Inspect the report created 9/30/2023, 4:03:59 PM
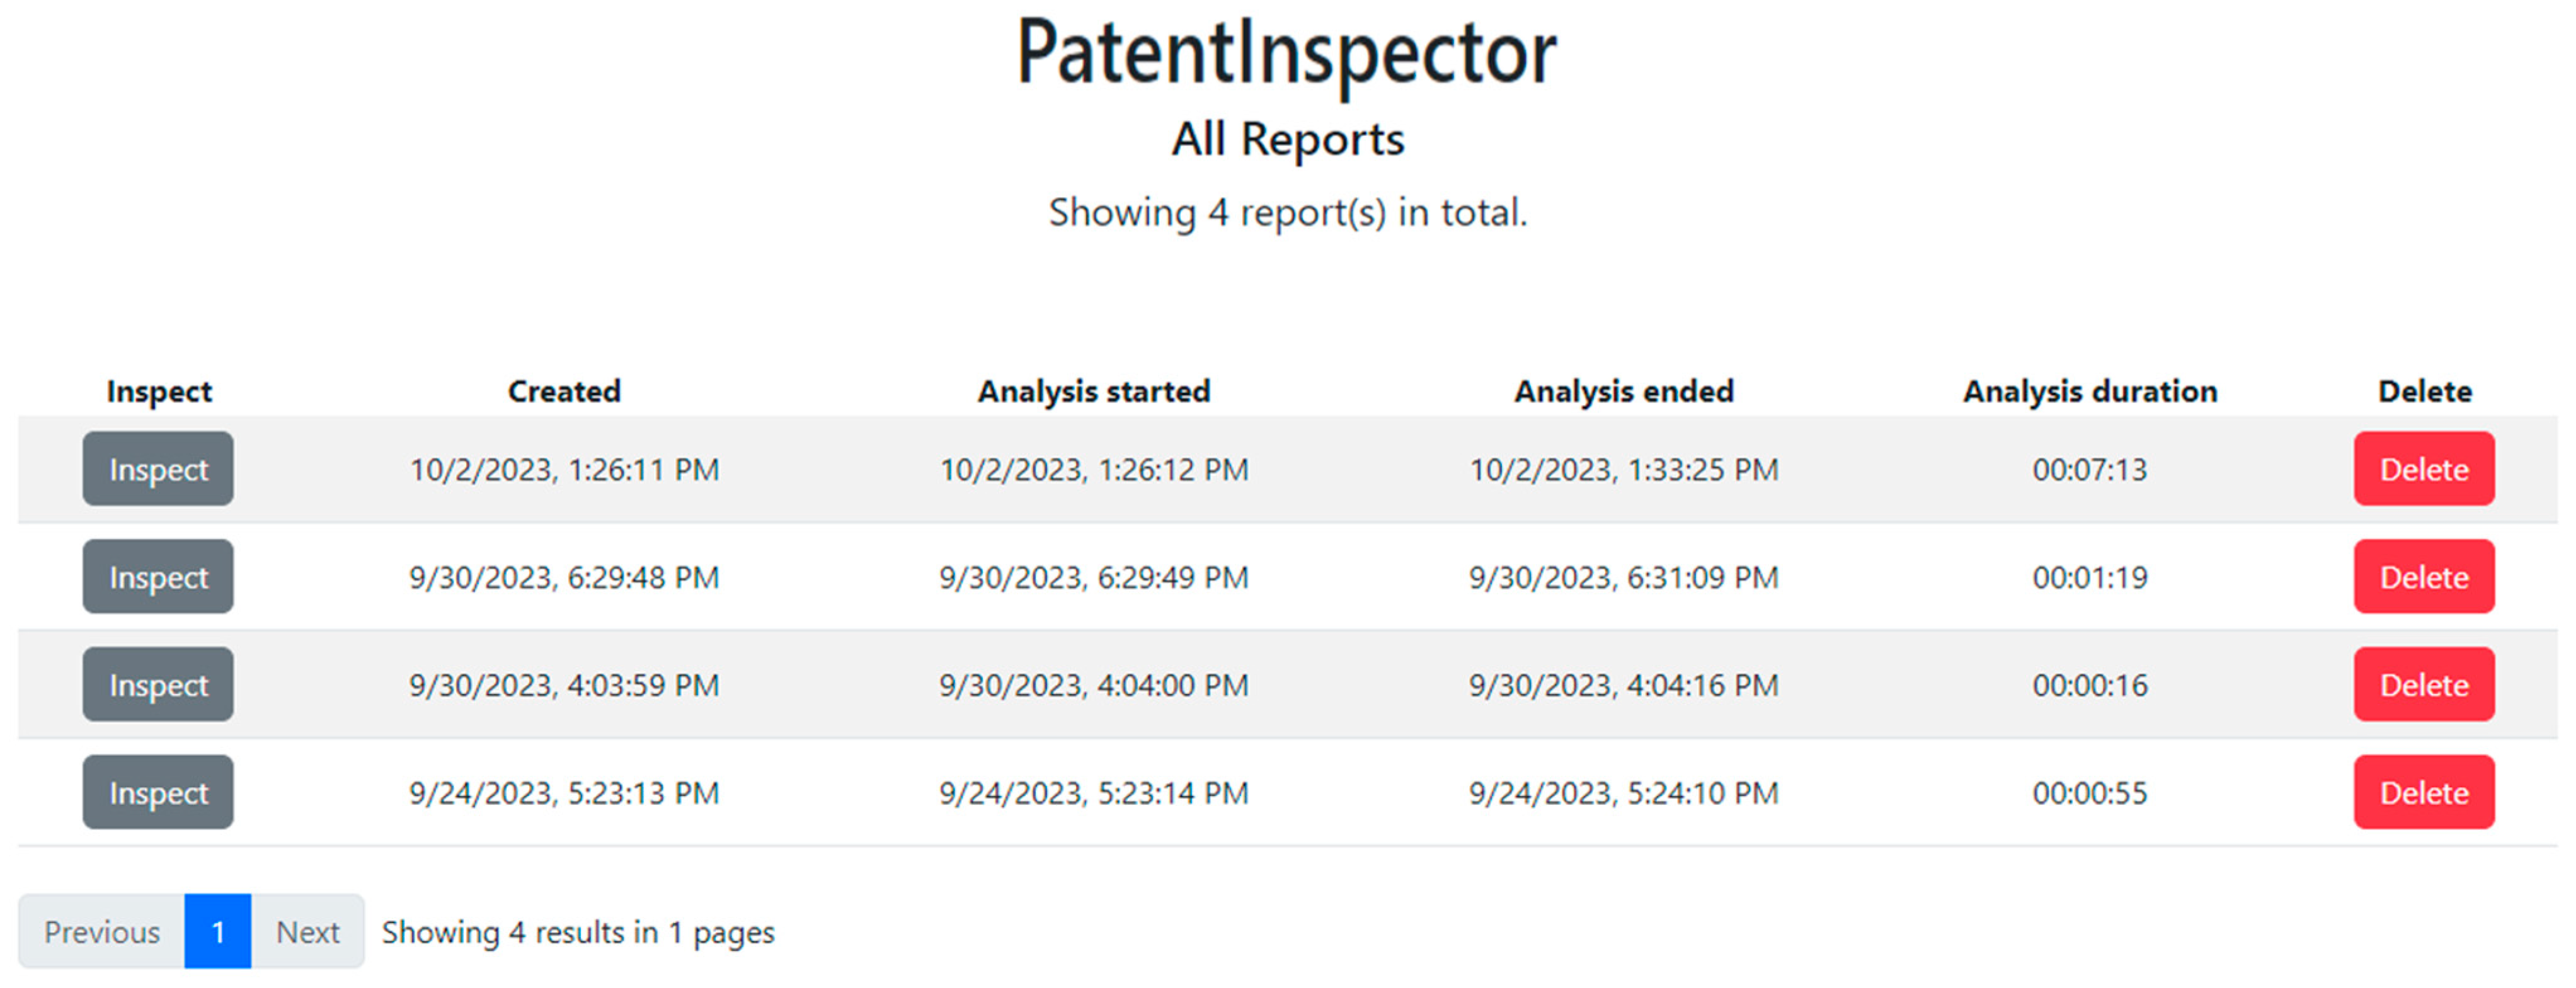The height and width of the screenshot is (988, 2576). [157, 684]
